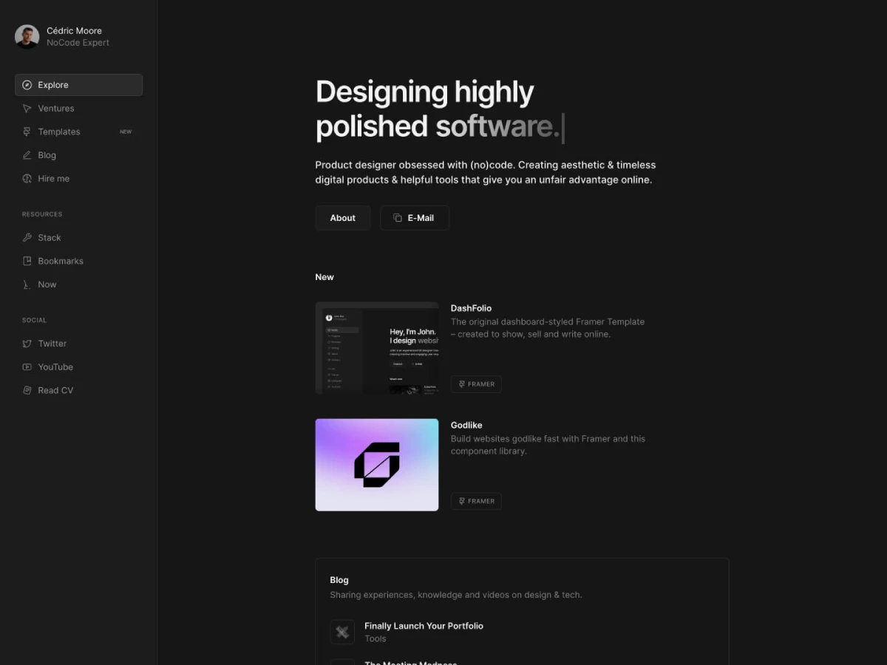Open the Godlike project title link

[466, 425]
